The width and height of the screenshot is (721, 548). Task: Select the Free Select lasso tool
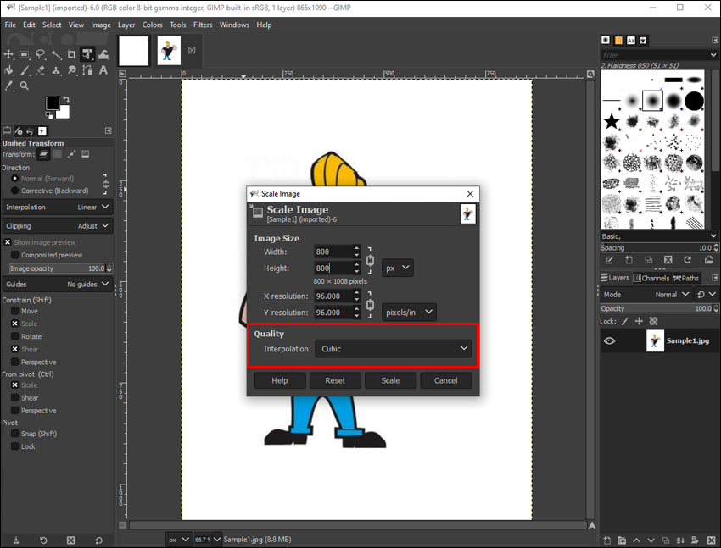(41, 54)
